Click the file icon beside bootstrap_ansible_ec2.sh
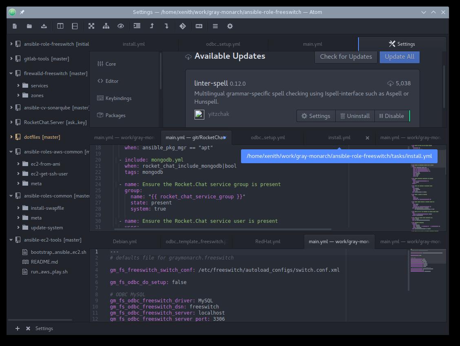Image resolution: width=460 pixels, height=346 pixels. click(x=25, y=252)
